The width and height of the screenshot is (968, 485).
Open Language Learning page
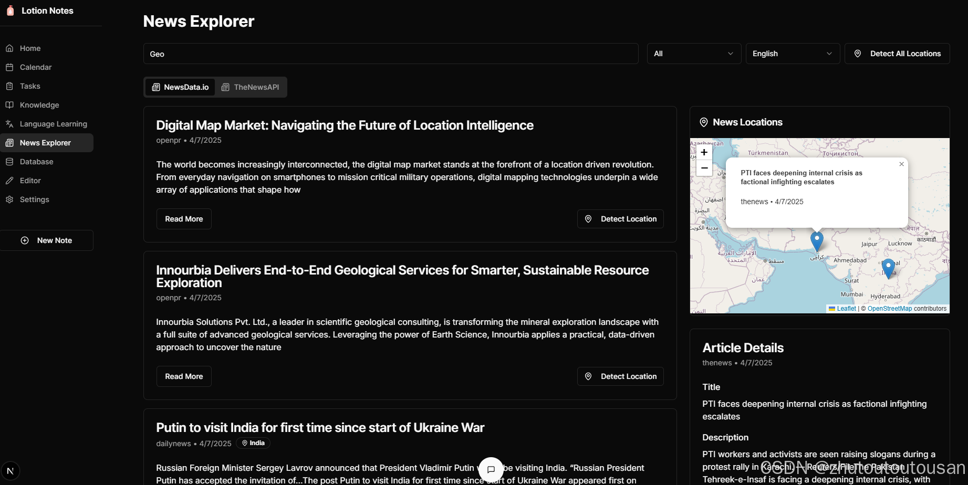(x=47, y=124)
